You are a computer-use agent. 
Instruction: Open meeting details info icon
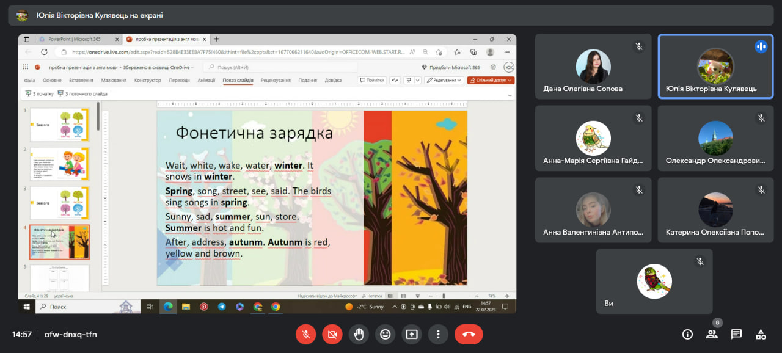tap(687, 334)
